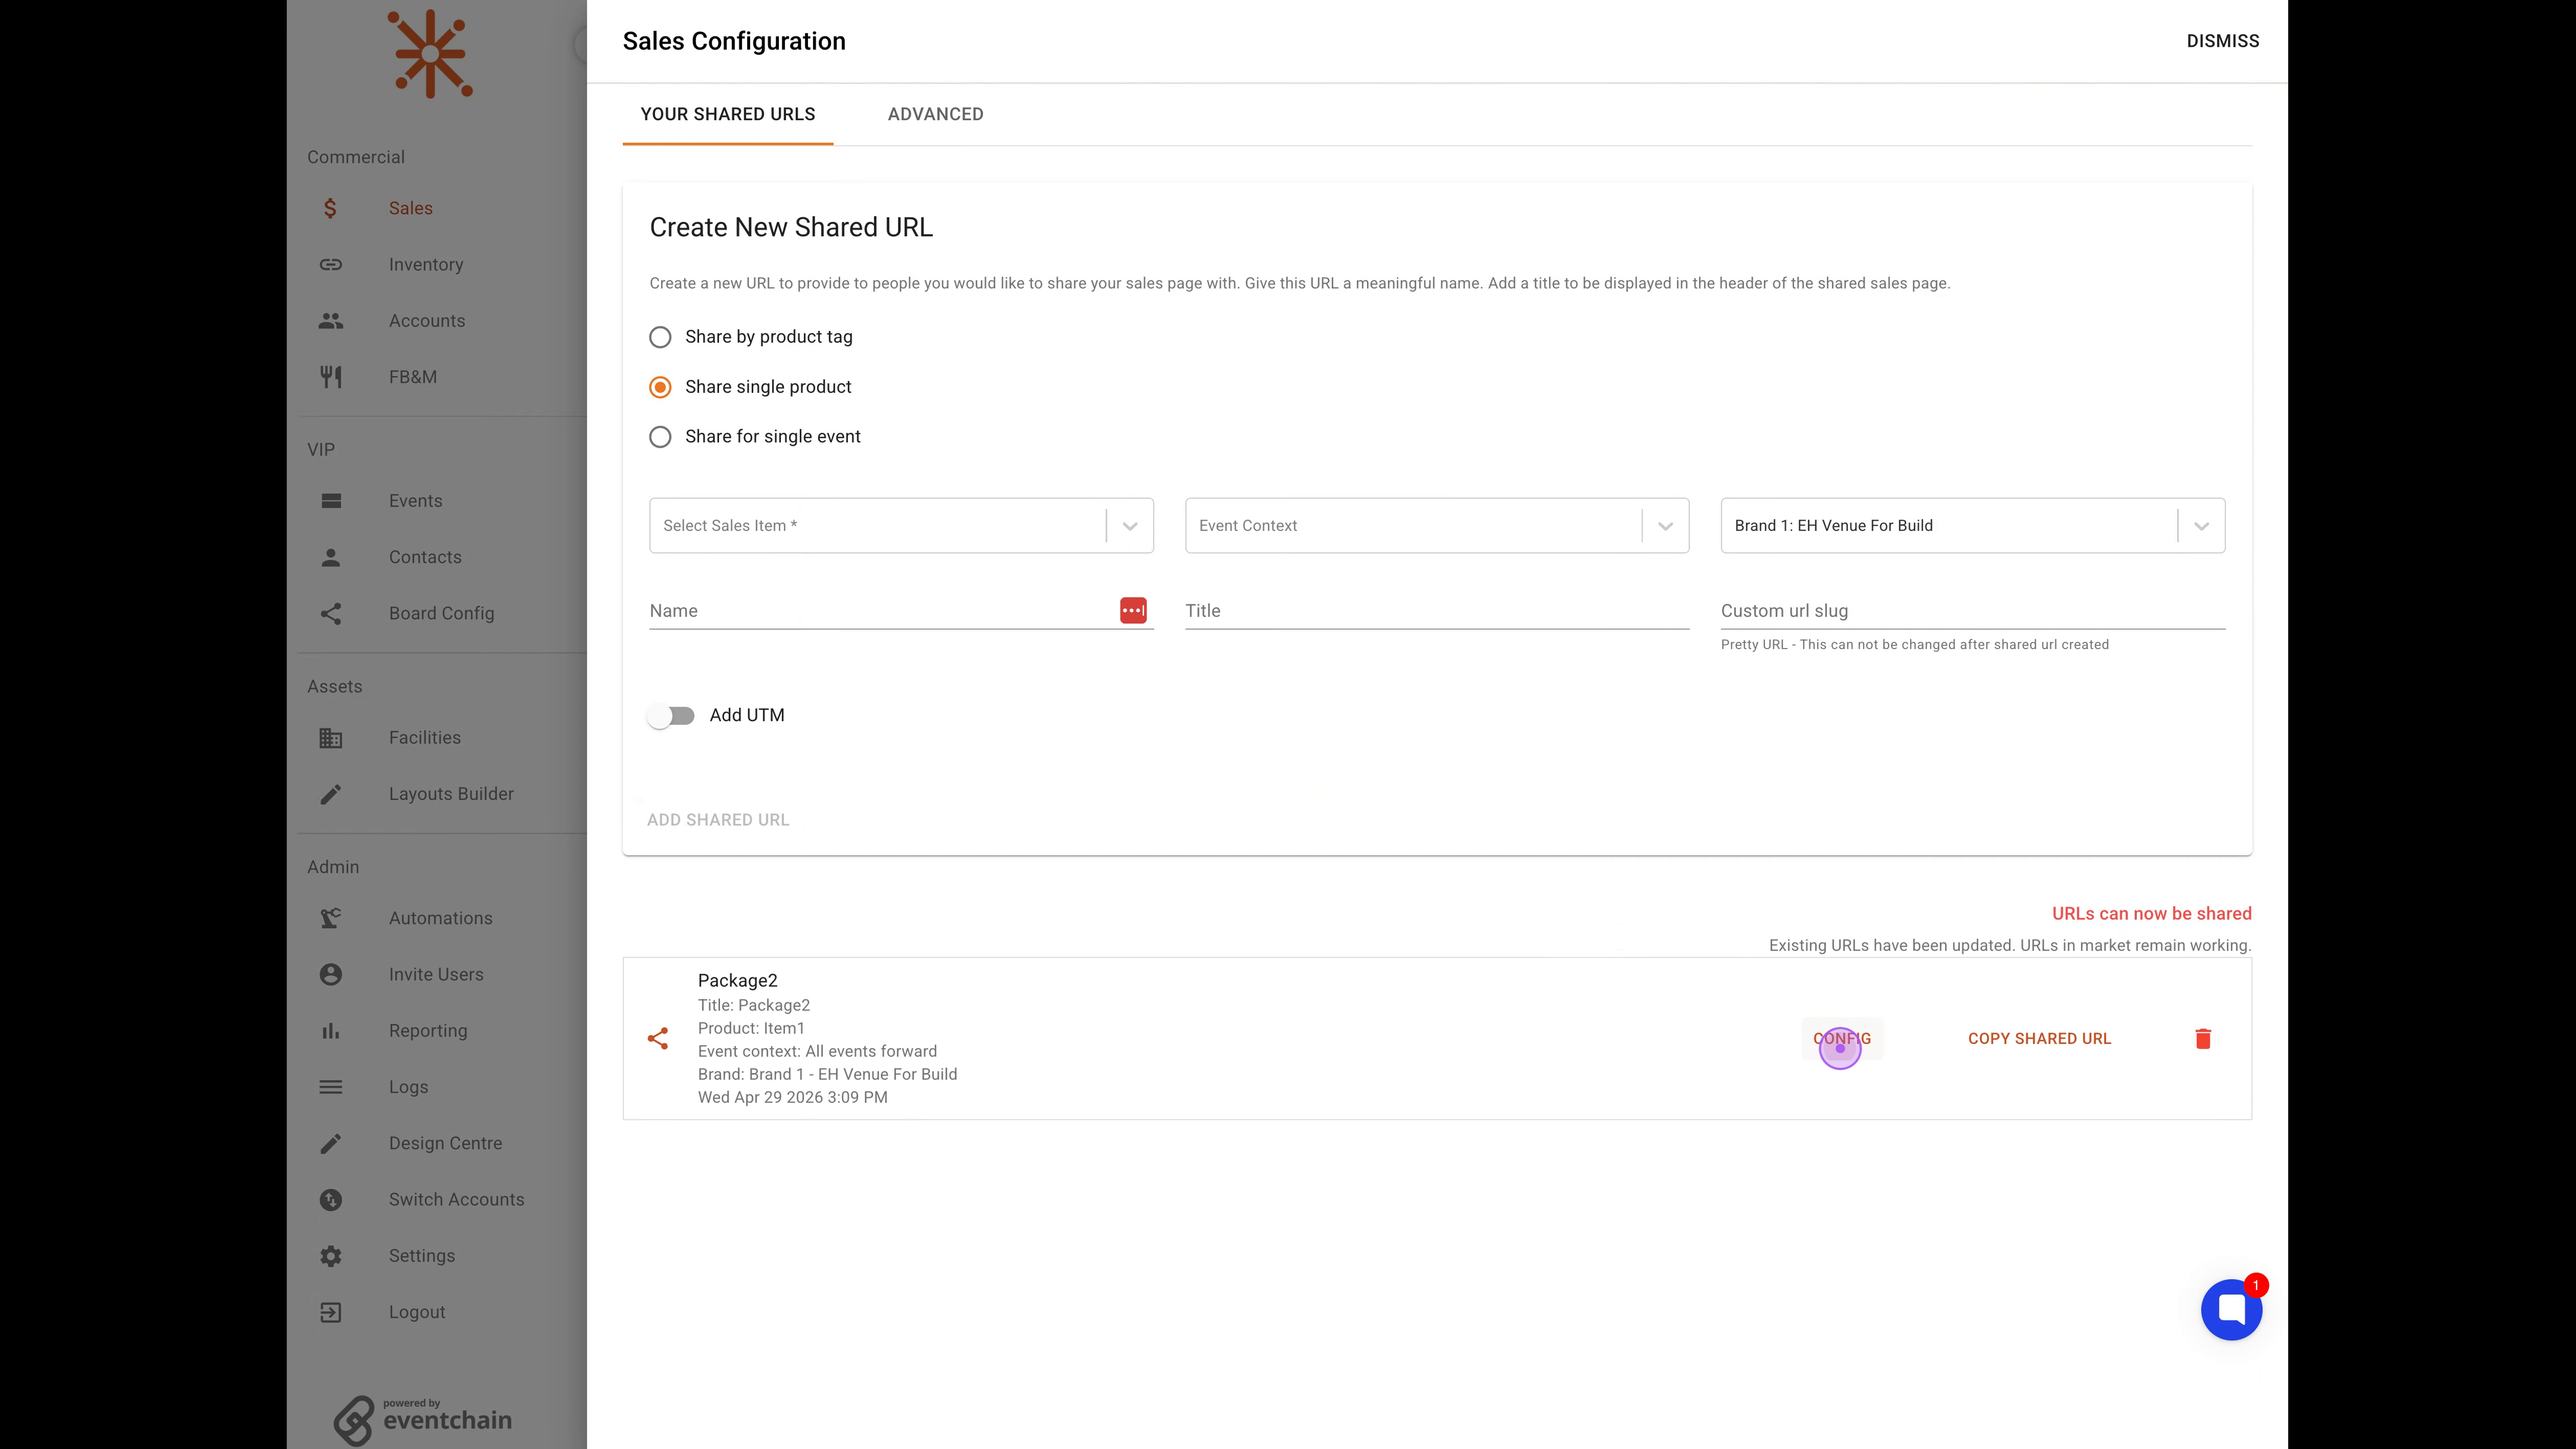Click the Switch Accounts icon
This screenshot has width=2576, height=1449.
(331, 1200)
